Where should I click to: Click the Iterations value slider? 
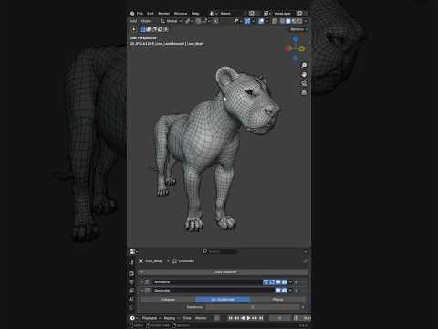(x=253, y=307)
